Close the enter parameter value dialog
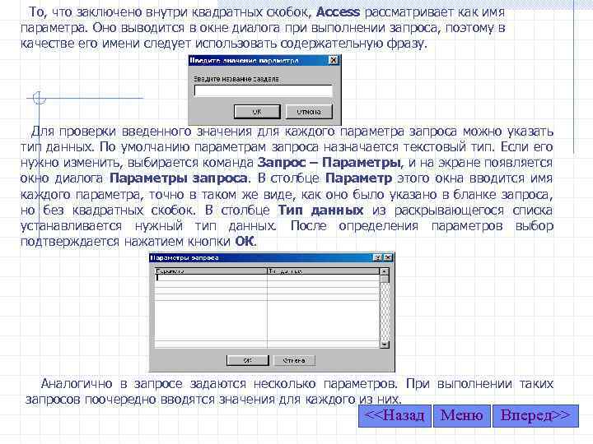 (334, 60)
